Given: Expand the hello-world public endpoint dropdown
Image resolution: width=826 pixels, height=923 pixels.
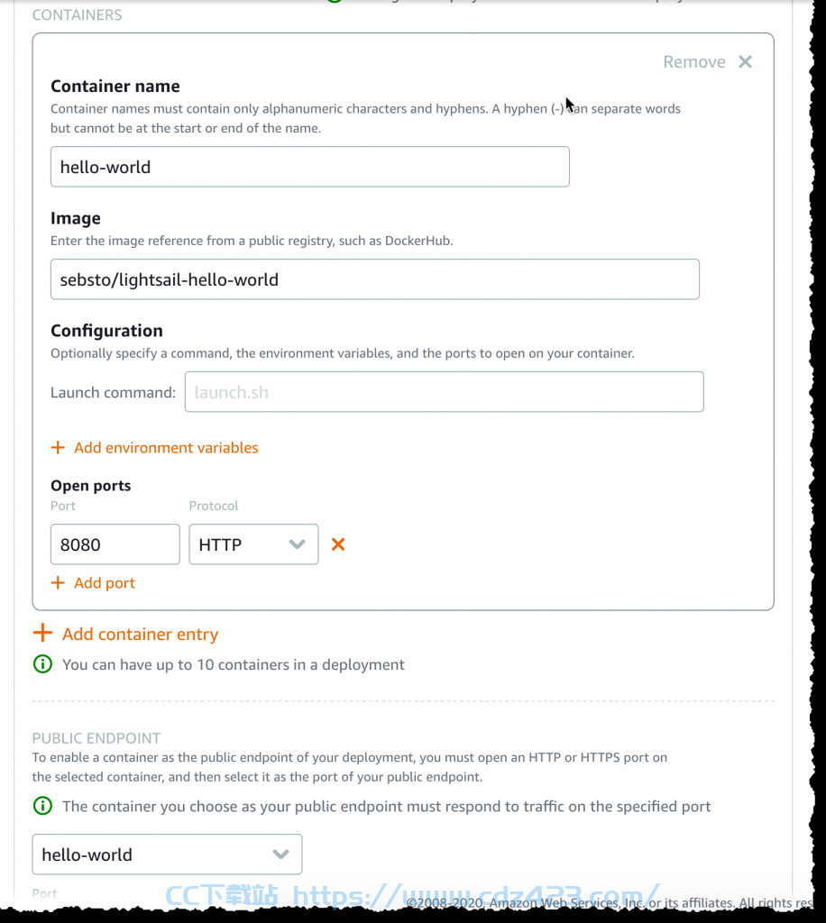Looking at the screenshot, I should [167, 854].
